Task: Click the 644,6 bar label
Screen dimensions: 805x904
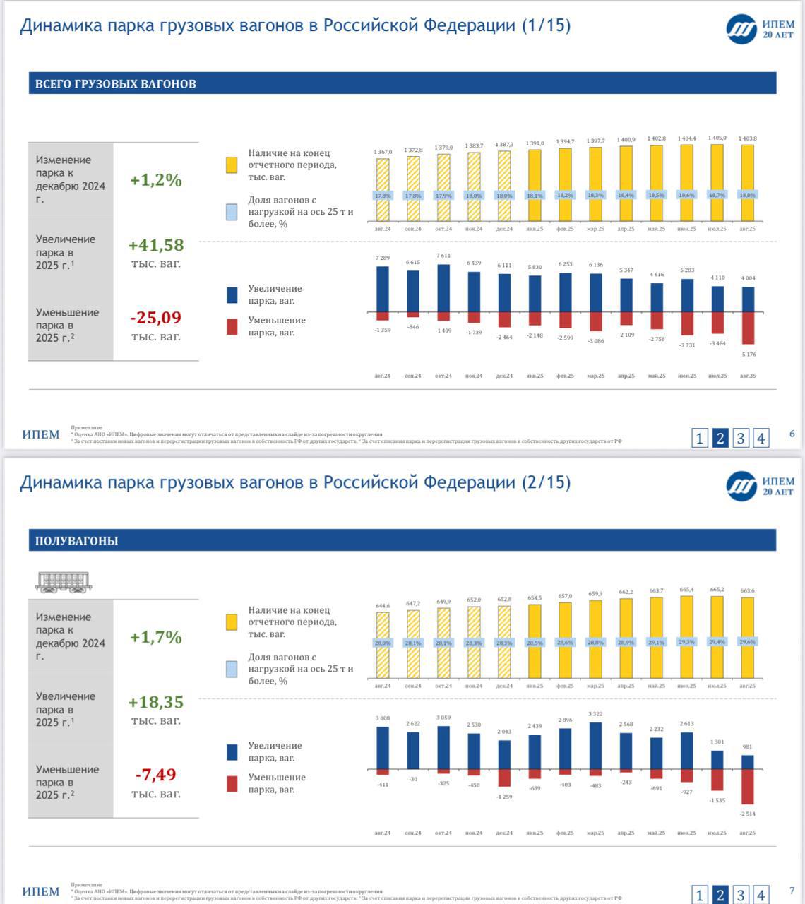Action: point(383,606)
